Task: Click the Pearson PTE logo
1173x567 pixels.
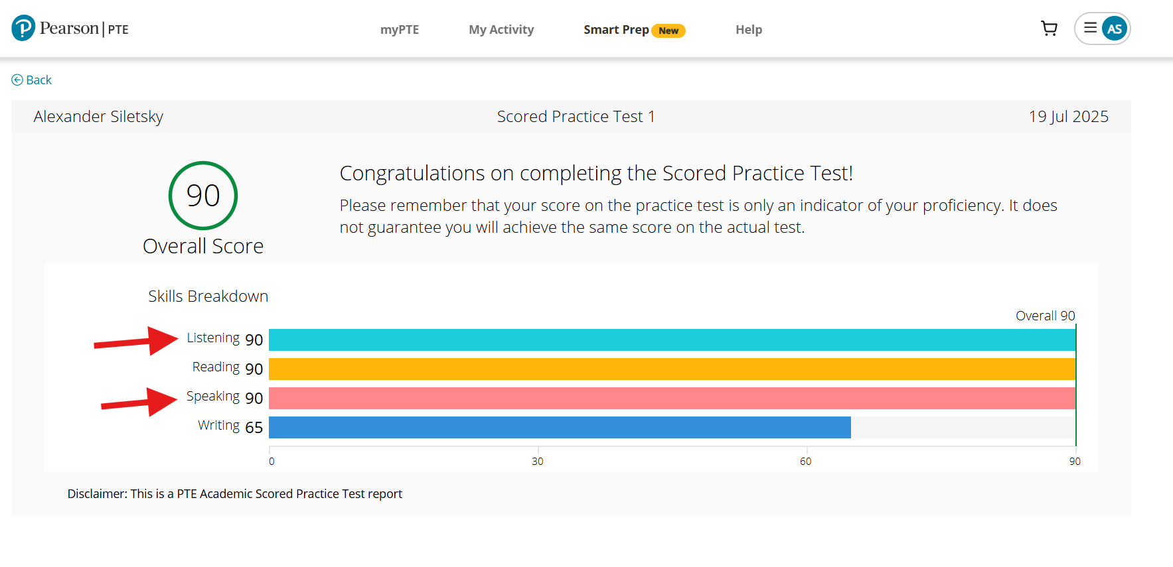Action: pos(70,29)
